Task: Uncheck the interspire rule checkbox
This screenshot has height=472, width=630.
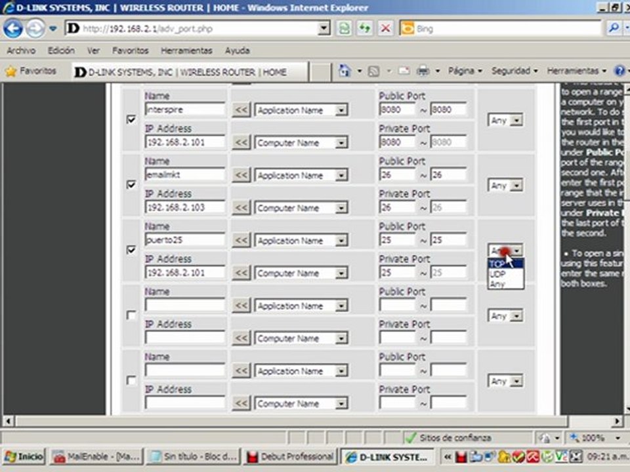Action: pyautogui.click(x=131, y=119)
